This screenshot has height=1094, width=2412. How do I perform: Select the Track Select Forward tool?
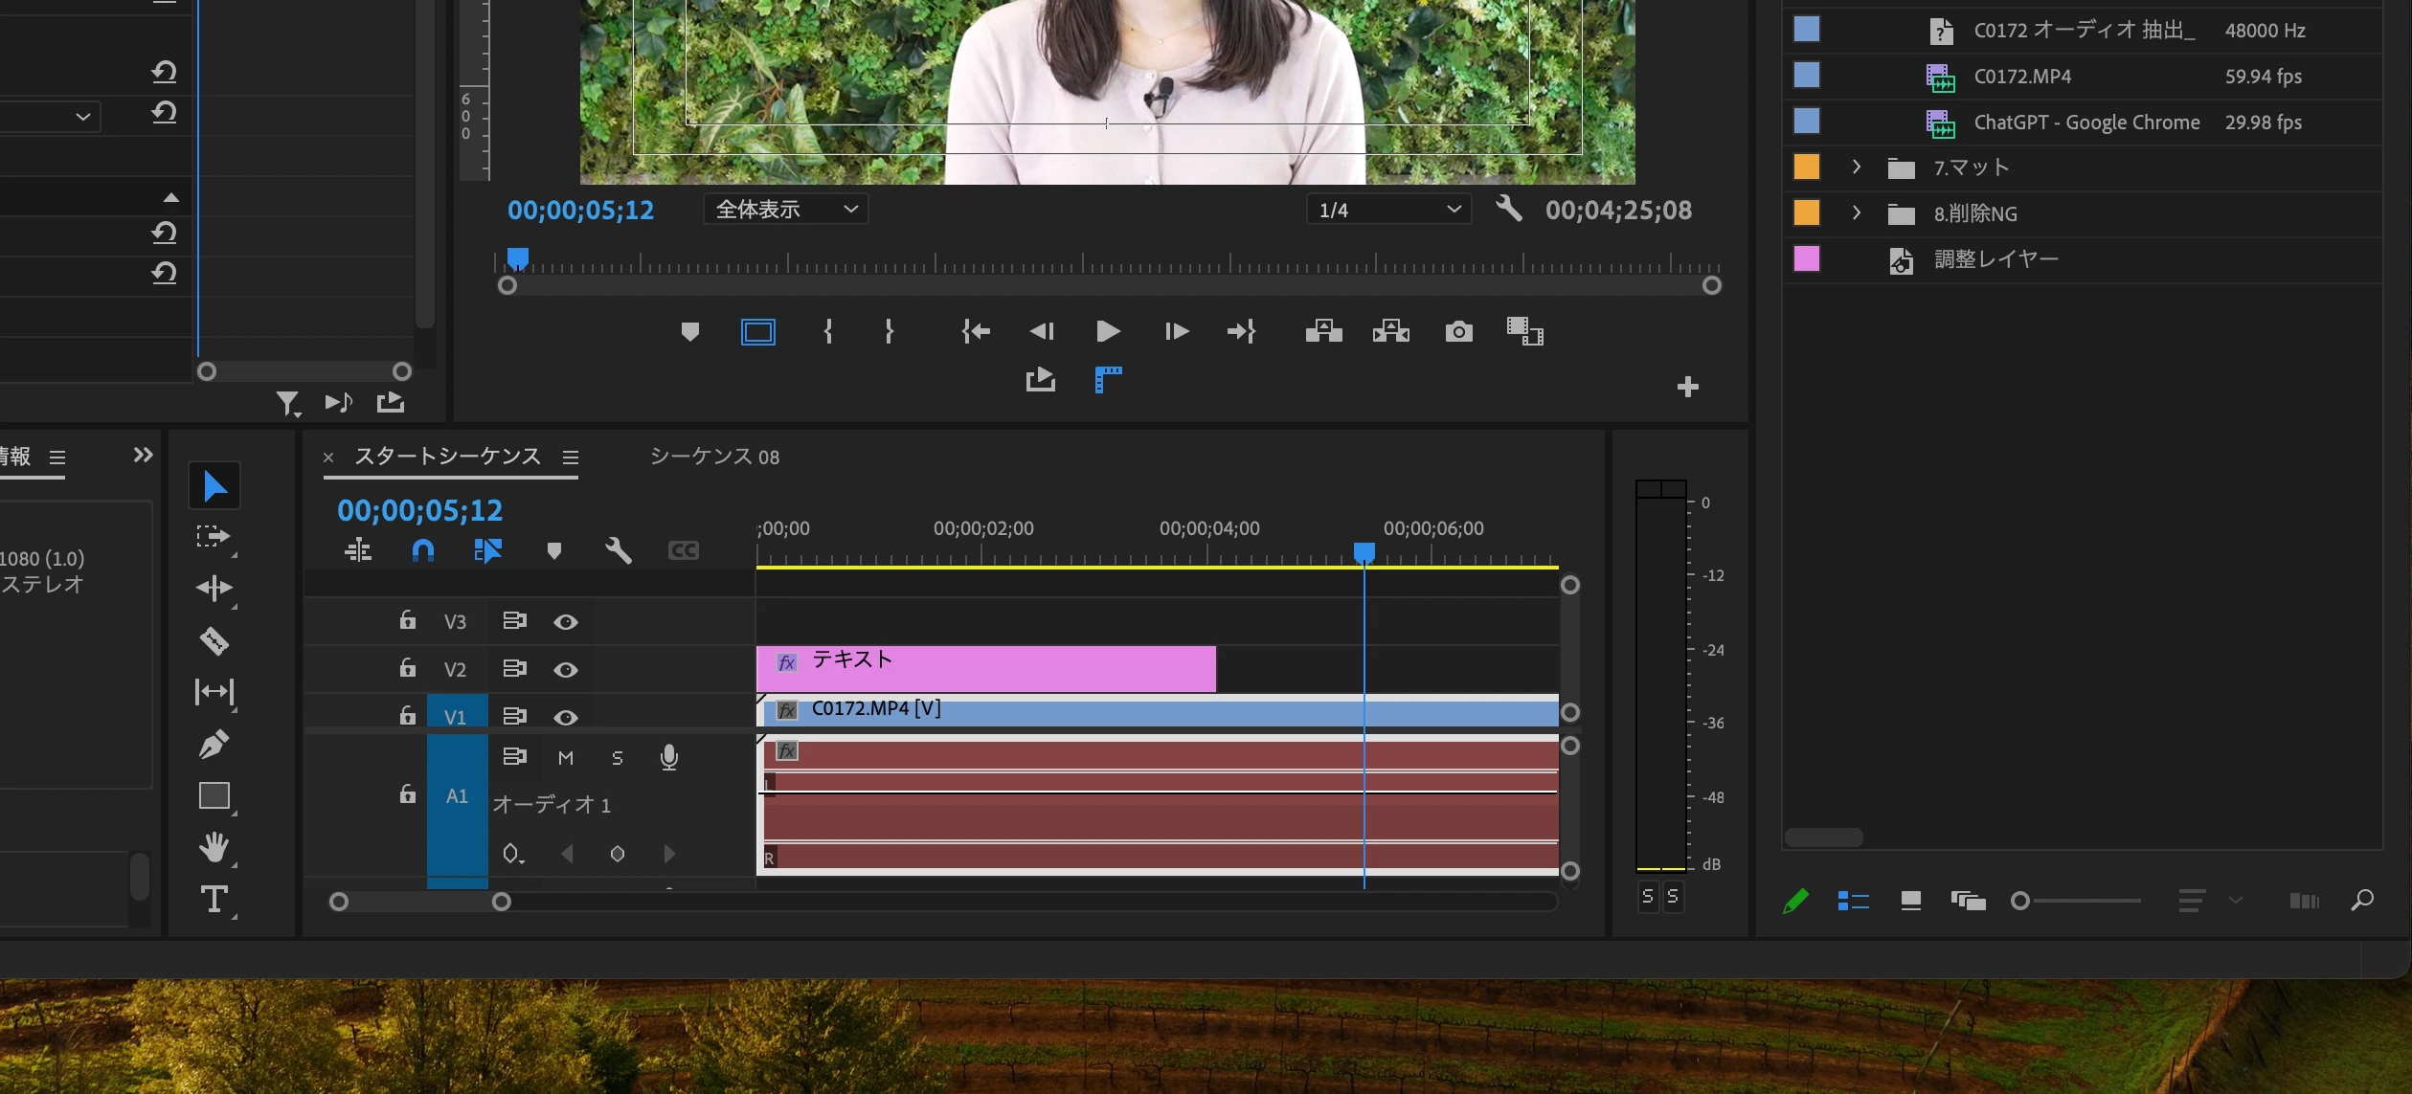point(214,536)
